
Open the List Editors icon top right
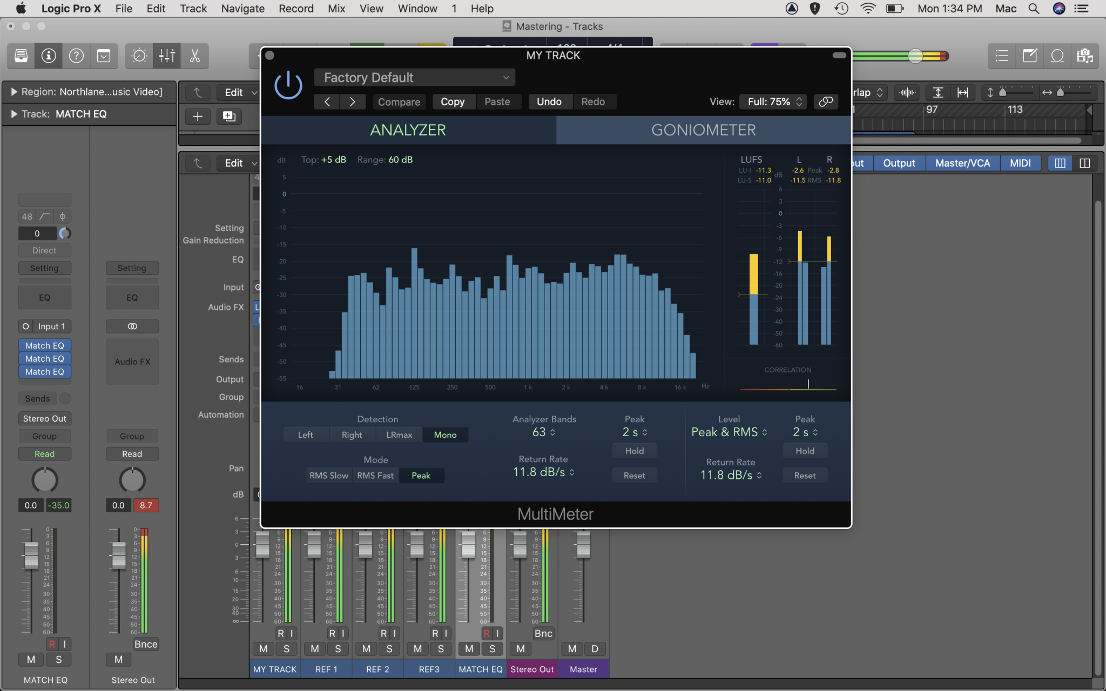[1002, 56]
